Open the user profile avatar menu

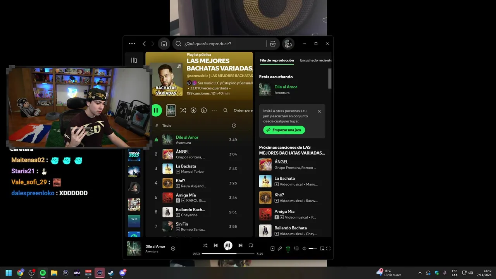pos(288,44)
